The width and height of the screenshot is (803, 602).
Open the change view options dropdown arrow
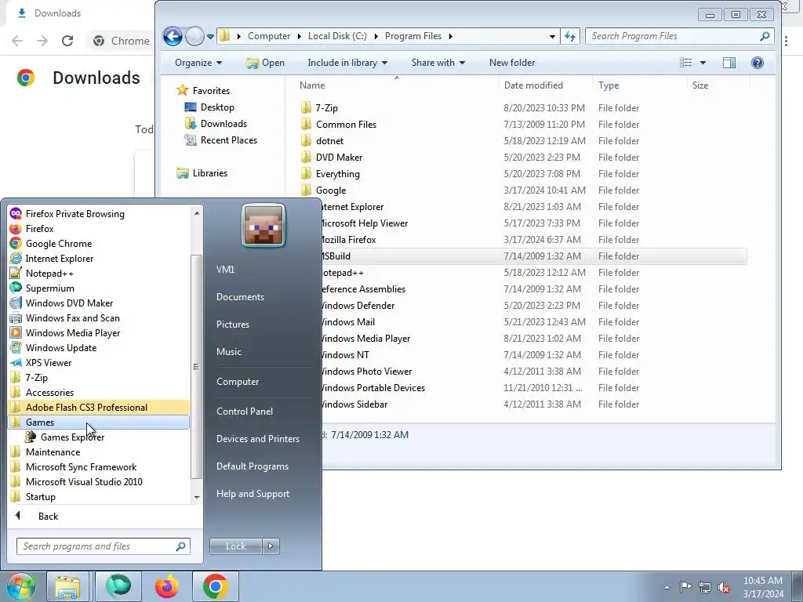(703, 63)
